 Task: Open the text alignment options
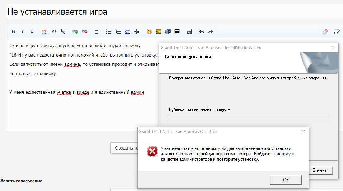(x=97, y=31)
